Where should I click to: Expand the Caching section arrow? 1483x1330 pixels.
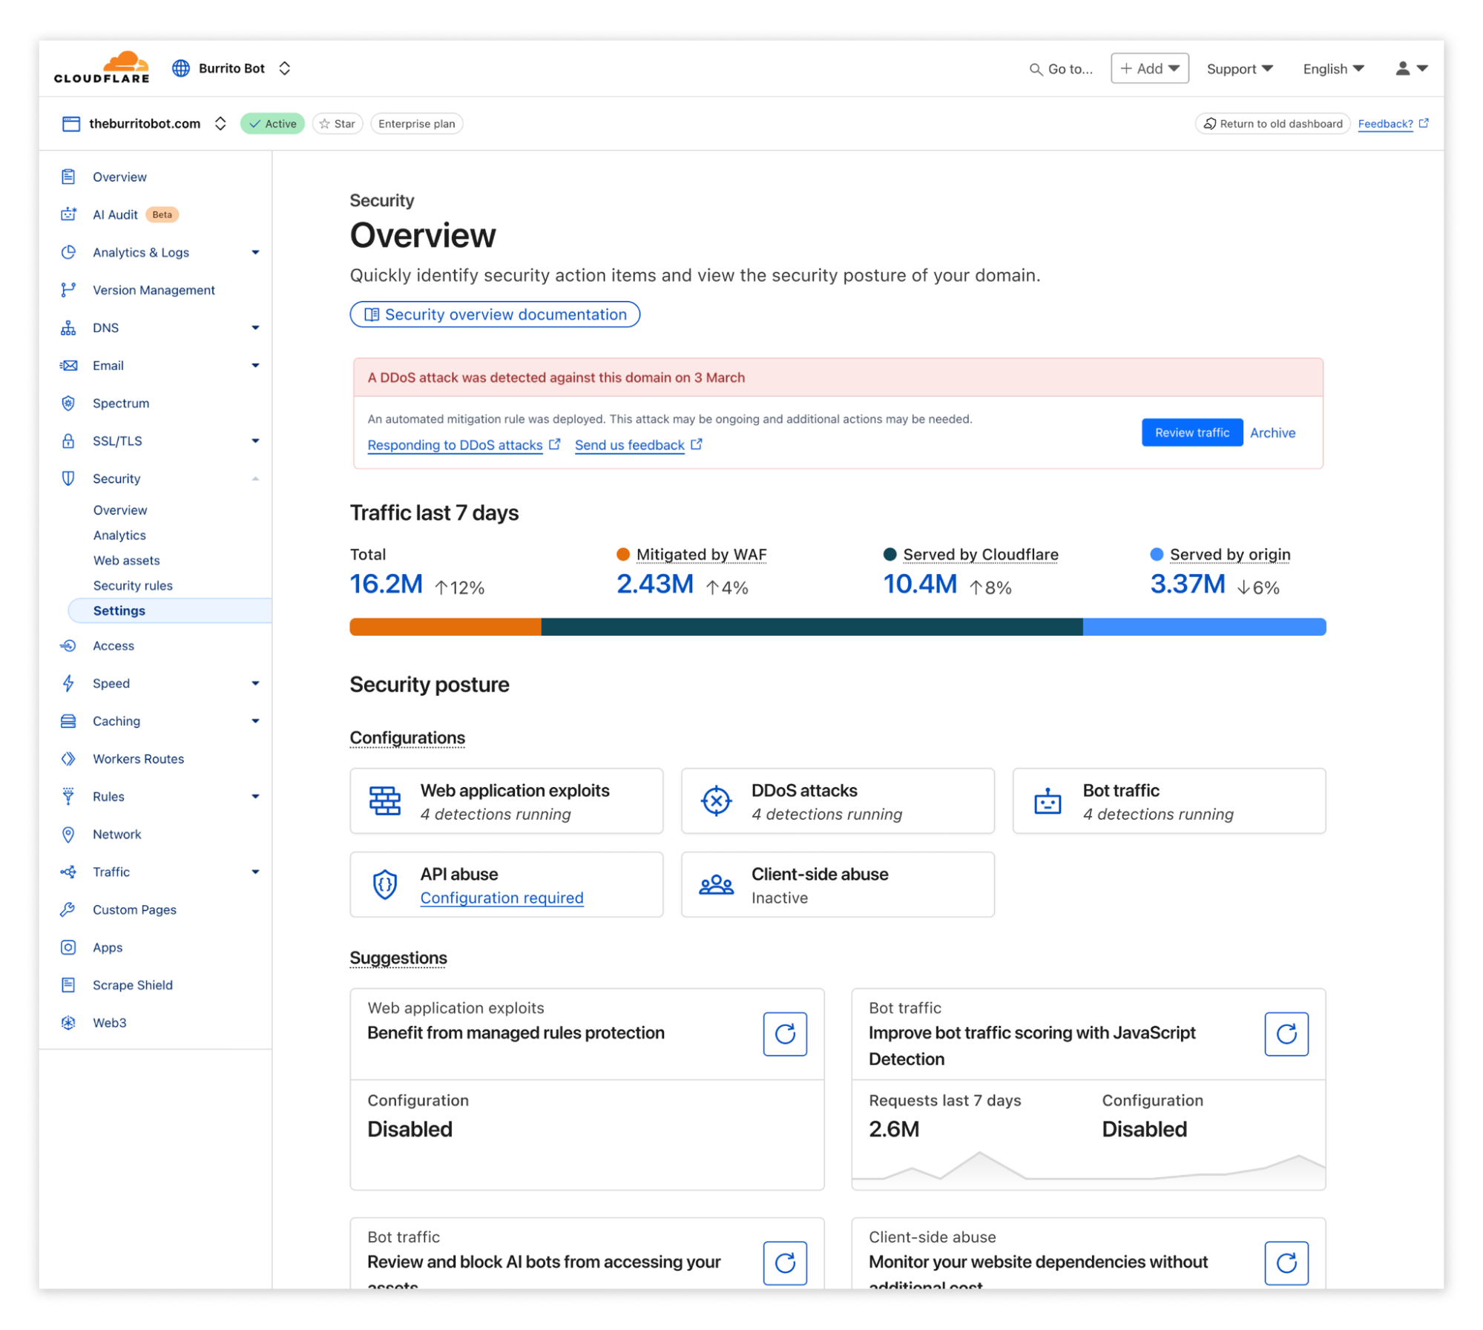[x=256, y=722]
